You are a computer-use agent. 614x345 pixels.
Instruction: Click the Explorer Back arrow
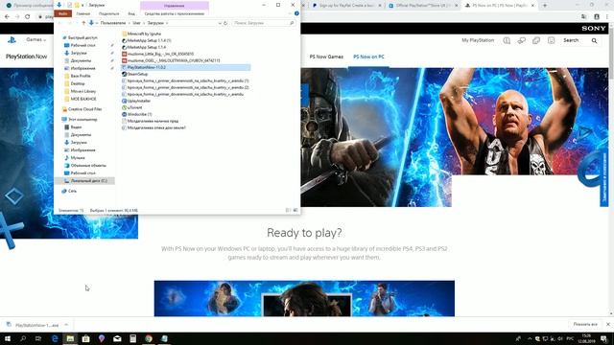[x=60, y=23]
